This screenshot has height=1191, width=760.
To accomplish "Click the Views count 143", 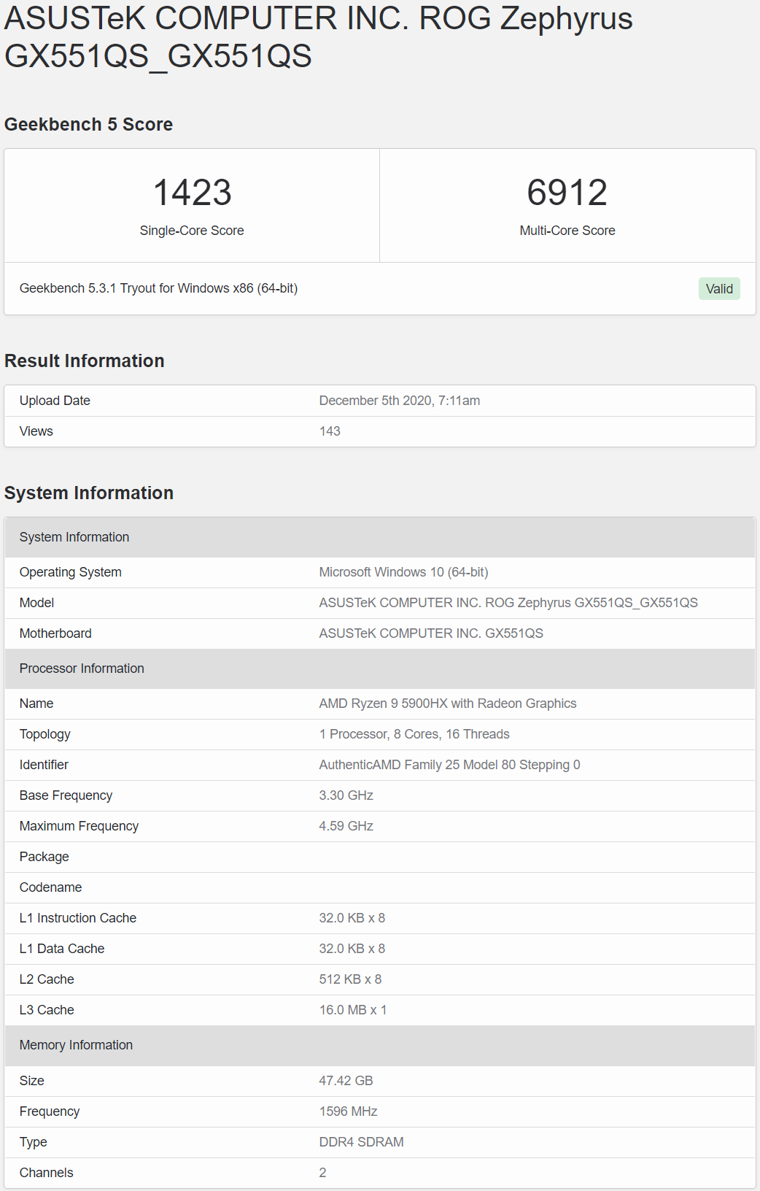I will coord(330,431).
